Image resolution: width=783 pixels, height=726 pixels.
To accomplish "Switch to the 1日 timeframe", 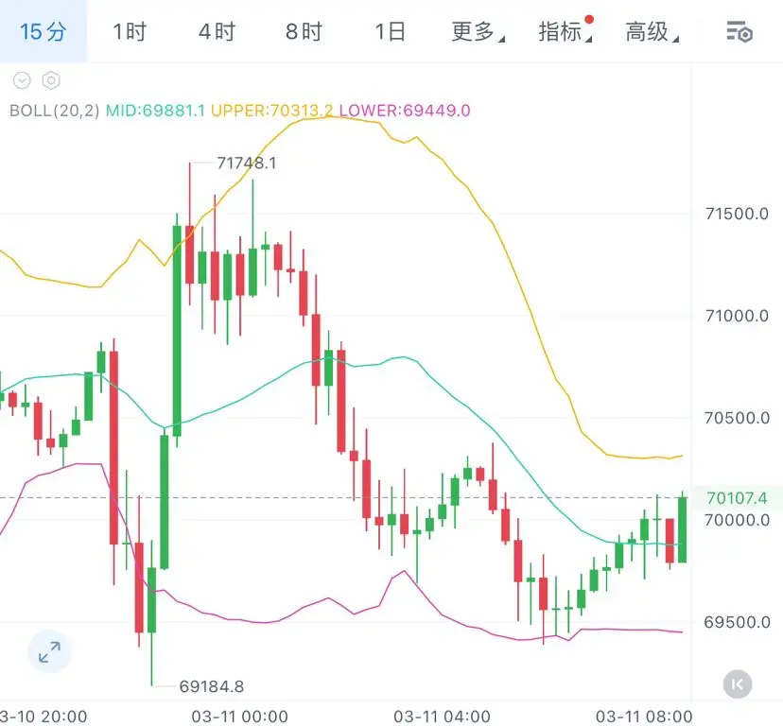I will pyautogui.click(x=390, y=31).
